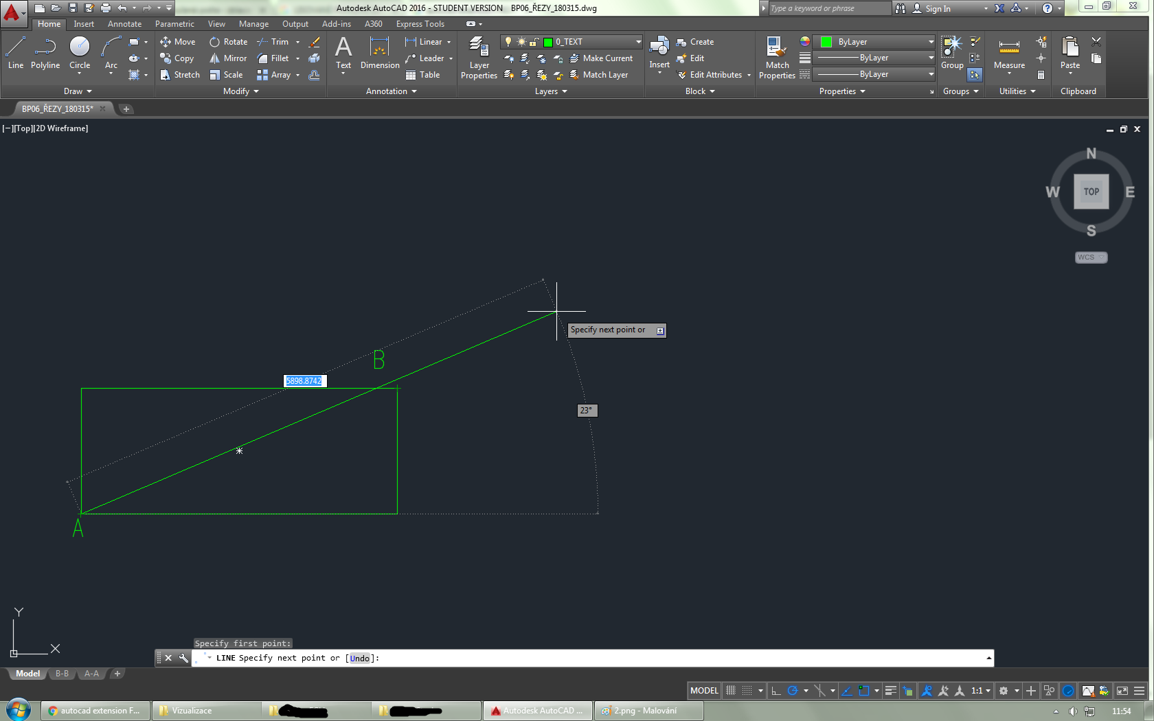Screen dimensions: 1154x721
Task: Select the Polyline tool
Action: click(x=45, y=53)
